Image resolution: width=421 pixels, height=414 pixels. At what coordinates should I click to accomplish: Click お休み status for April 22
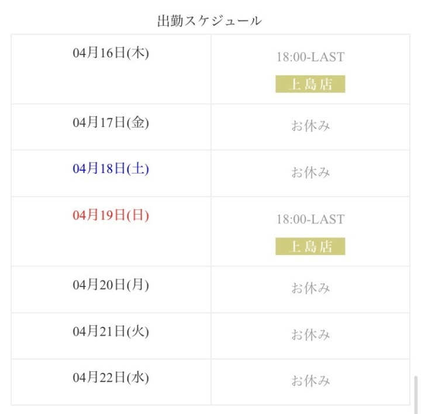[x=310, y=381]
